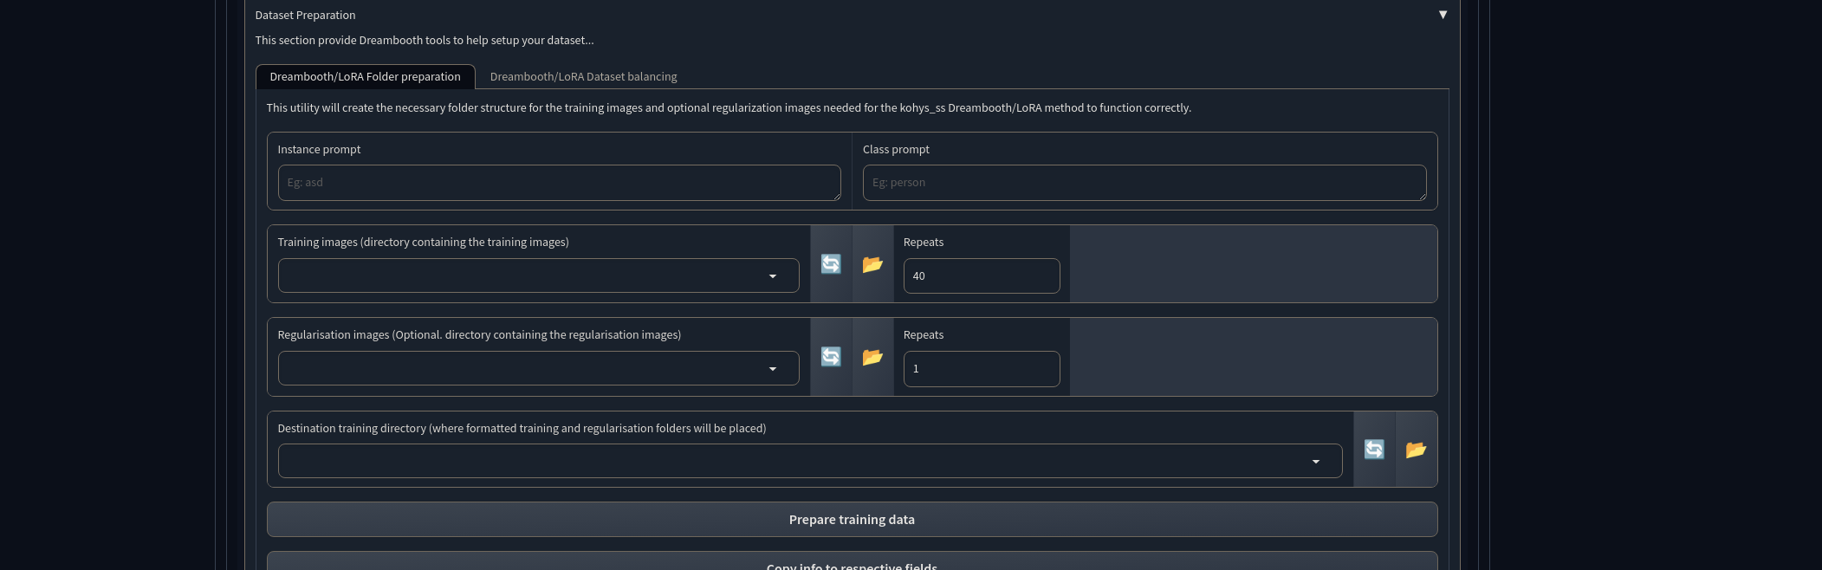
Task: Focus the Instance prompt text field
Action: tap(559, 183)
